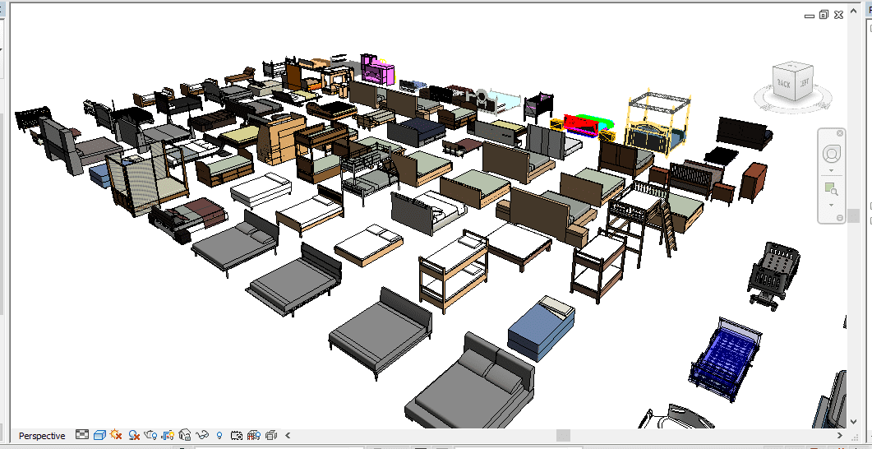Open Temporary Hide/Isolate glasses icon
This screenshot has width=872, height=449.
[x=202, y=435]
